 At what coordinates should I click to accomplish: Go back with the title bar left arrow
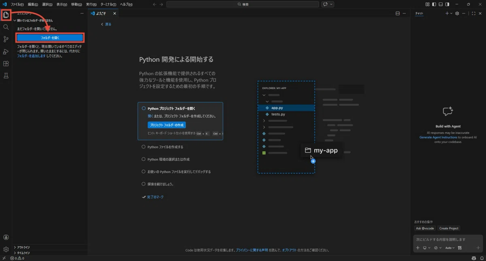[x=154, y=4]
